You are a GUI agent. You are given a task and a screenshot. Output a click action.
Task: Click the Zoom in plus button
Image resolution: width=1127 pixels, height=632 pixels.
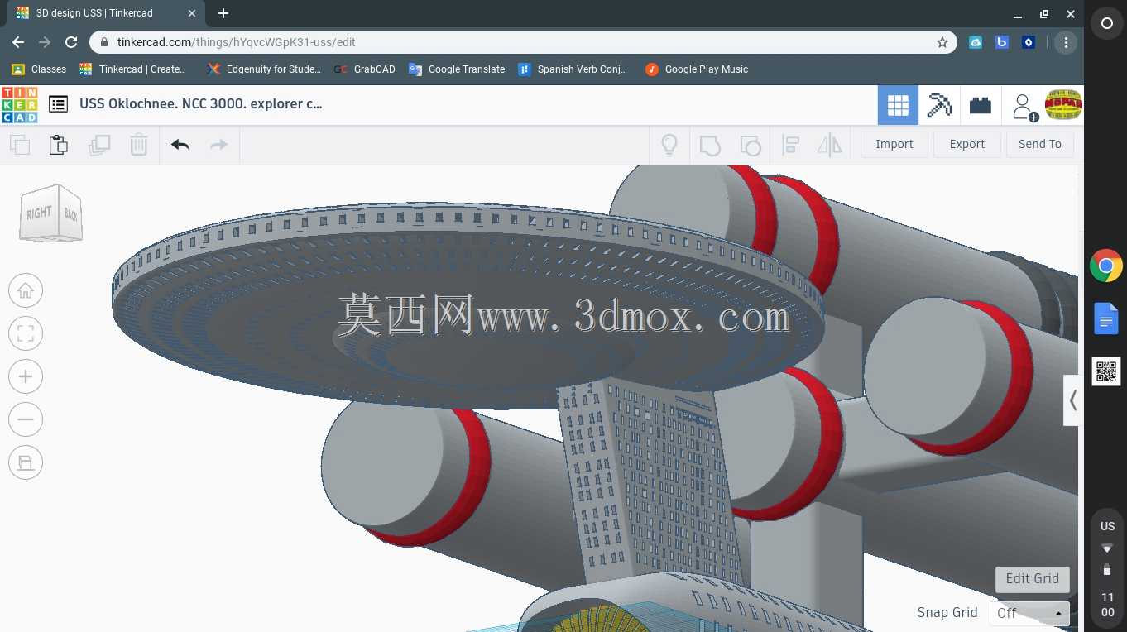[26, 376]
